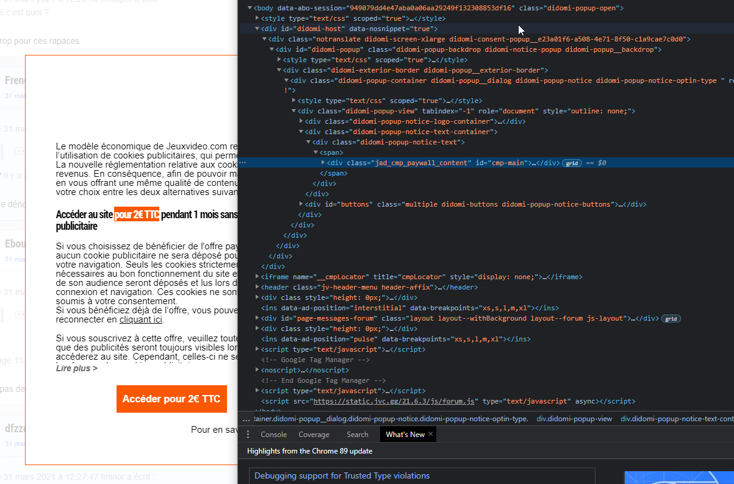The height and width of the screenshot is (484, 734).
Task: Click the highlighted pour 2€ TTC text
Action: coord(137,215)
